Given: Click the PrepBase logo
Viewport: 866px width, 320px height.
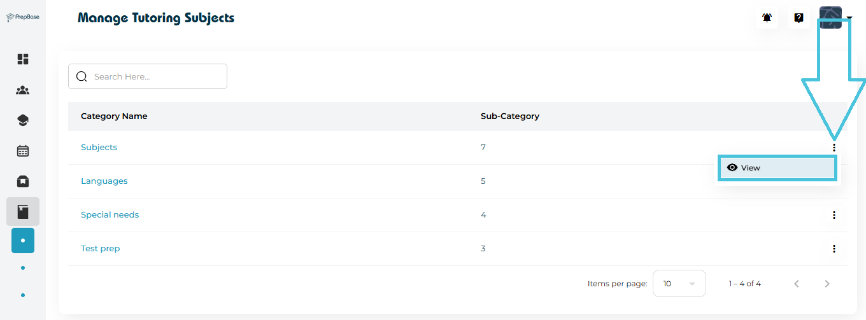Looking at the screenshot, I should click(23, 18).
